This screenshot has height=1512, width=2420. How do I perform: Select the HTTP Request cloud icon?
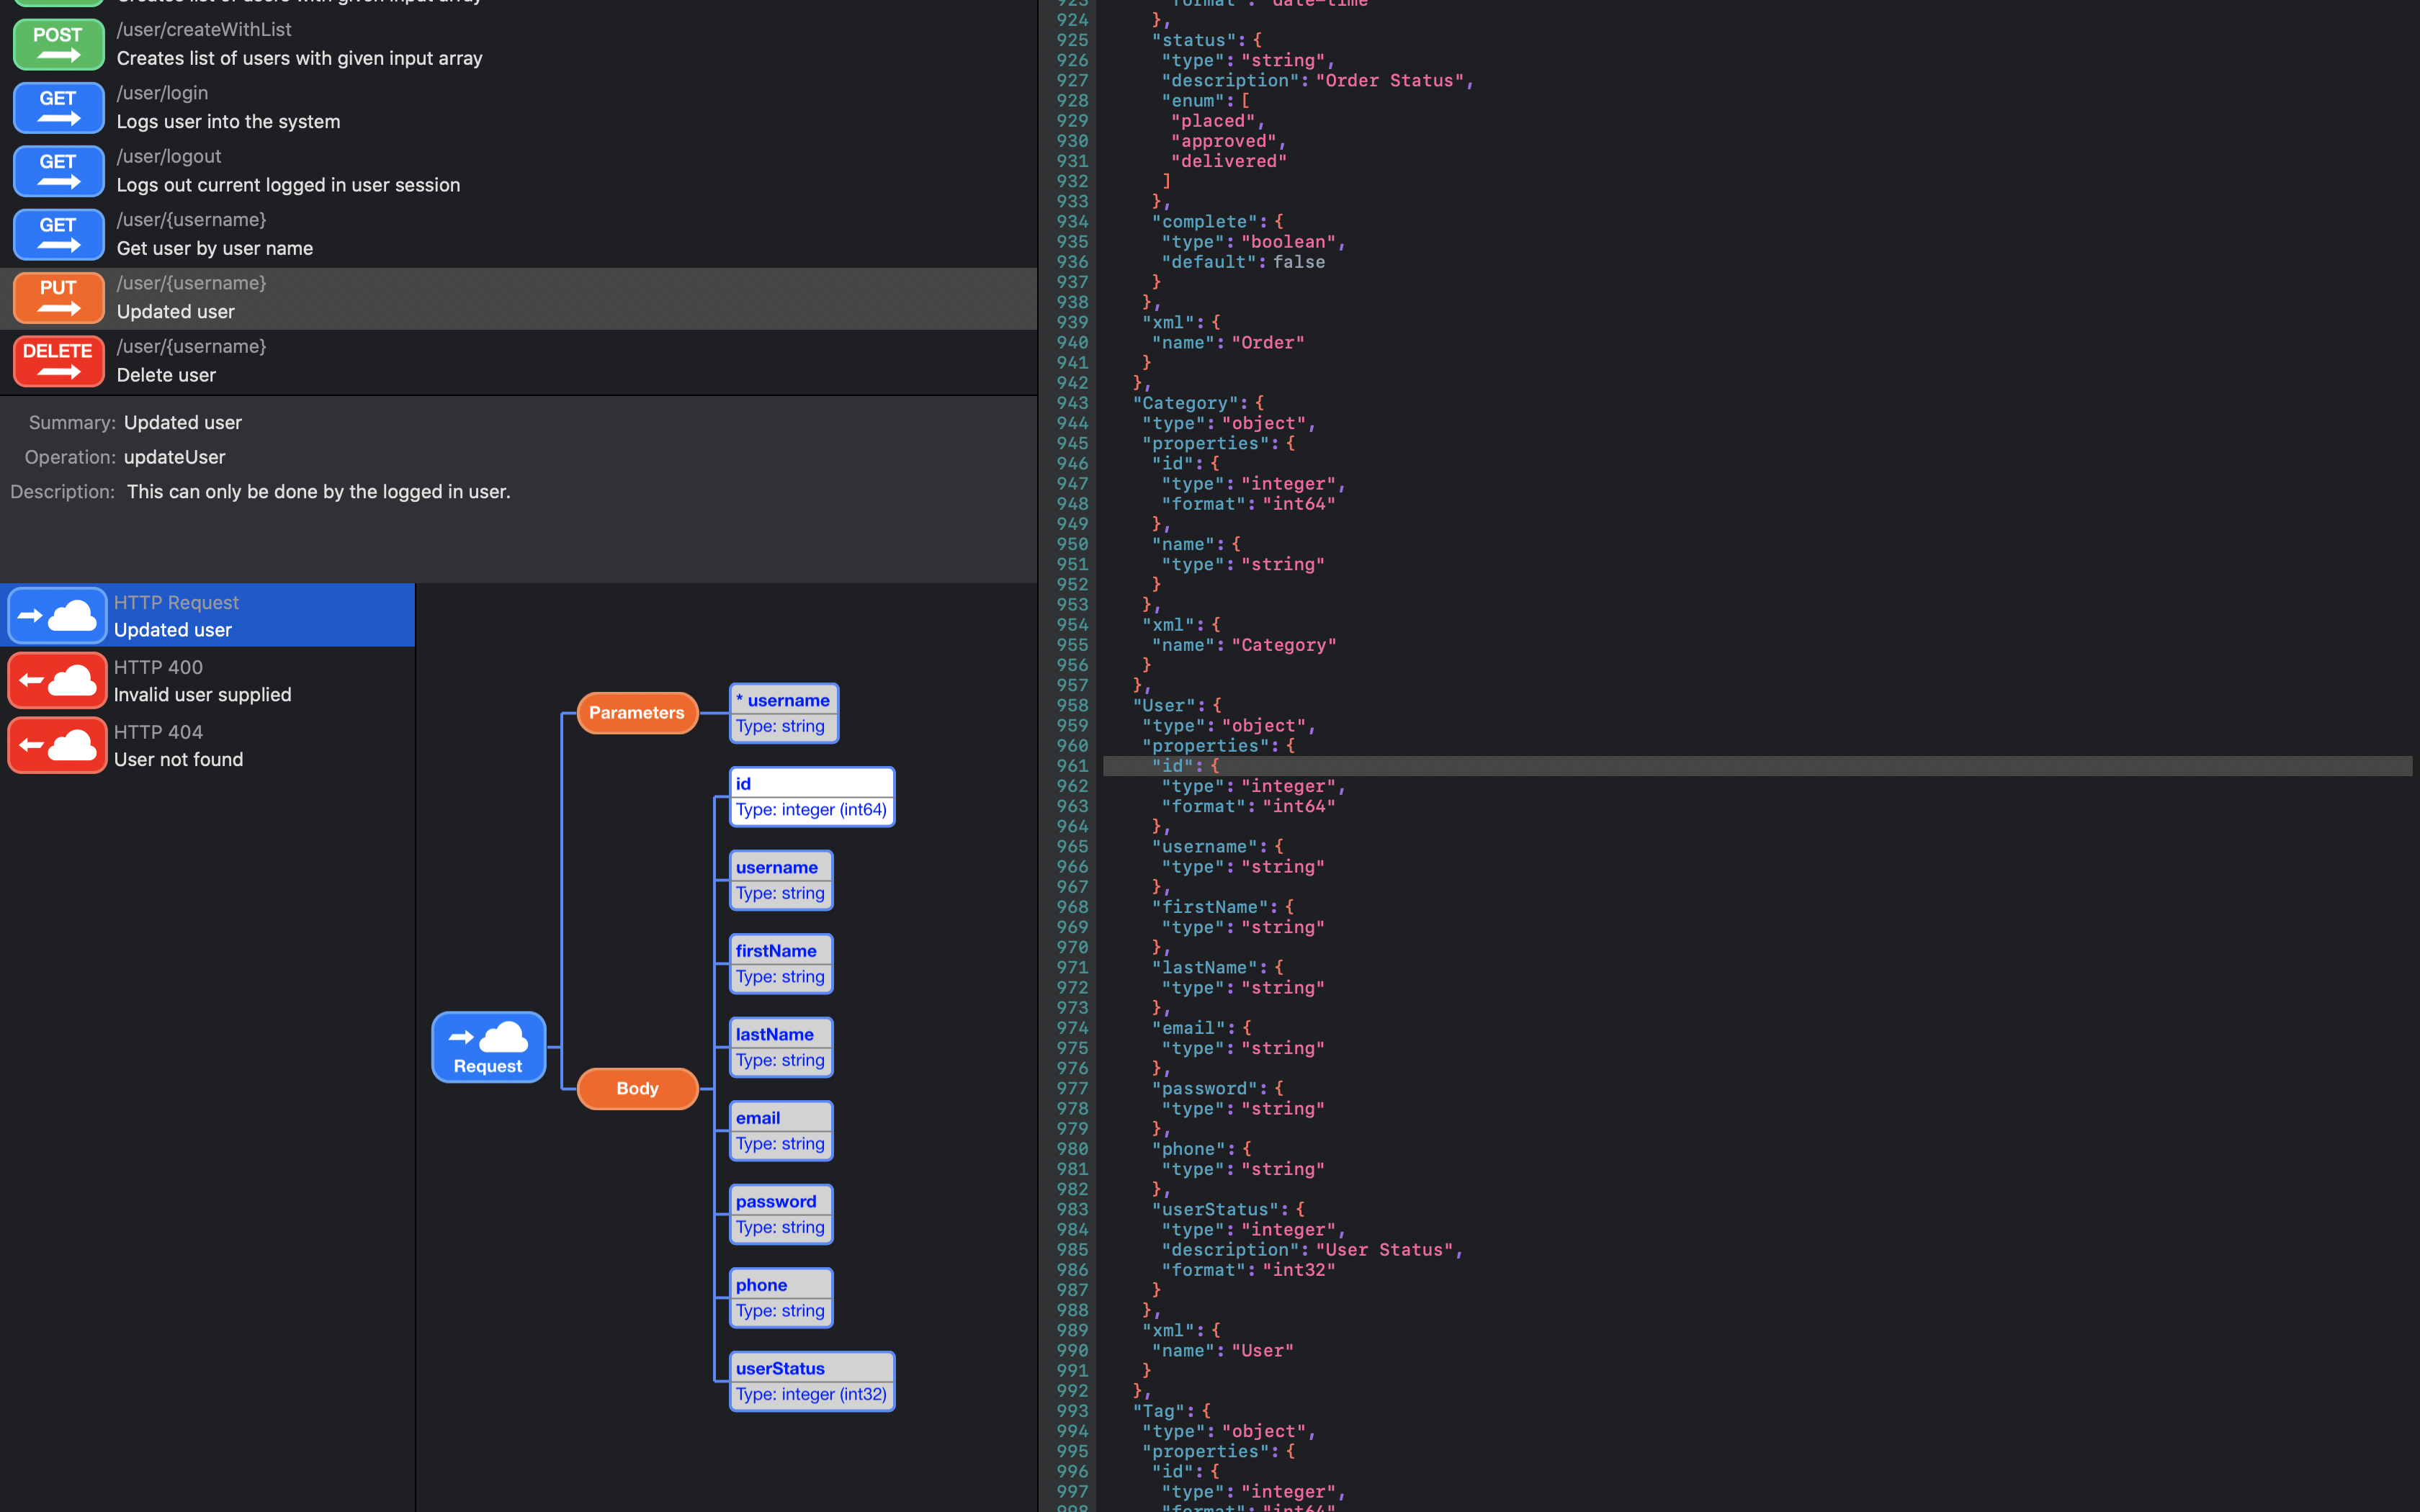(56, 614)
